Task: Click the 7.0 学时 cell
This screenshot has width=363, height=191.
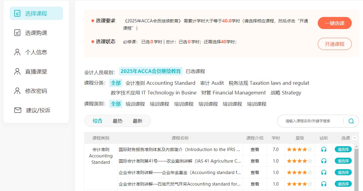Action: tap(276, 150)
